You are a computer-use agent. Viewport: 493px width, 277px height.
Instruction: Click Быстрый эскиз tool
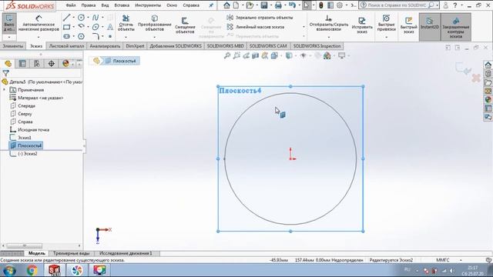[x=408, y=25]
